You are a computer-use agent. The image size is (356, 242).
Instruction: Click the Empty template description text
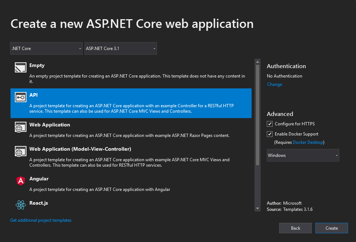[x=137, y=79]
